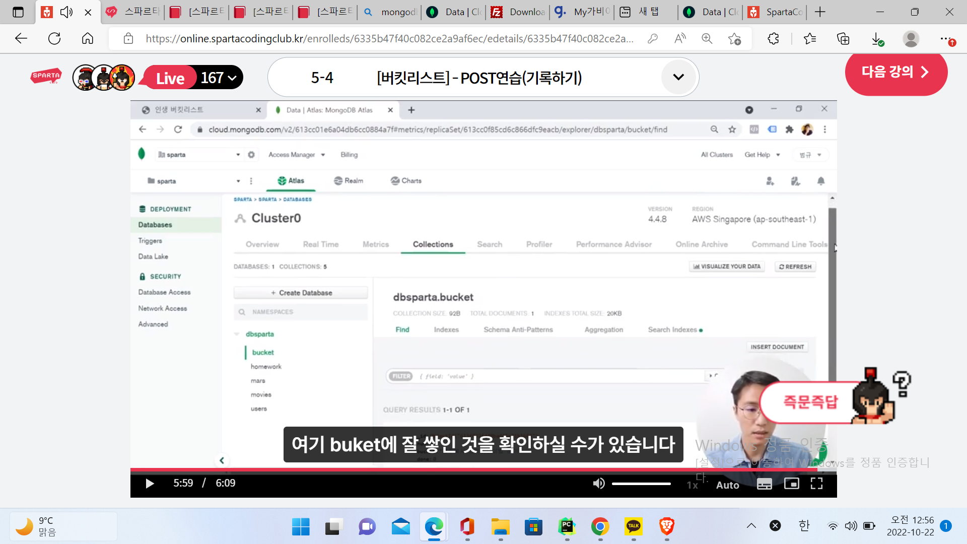
Task: Add page to favorites star
Action: click(x=734, y=38)
